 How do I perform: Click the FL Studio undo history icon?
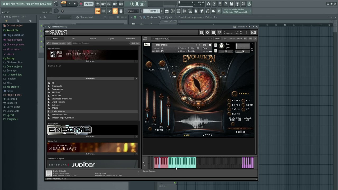pyautogui.click(x=208, y=4)
